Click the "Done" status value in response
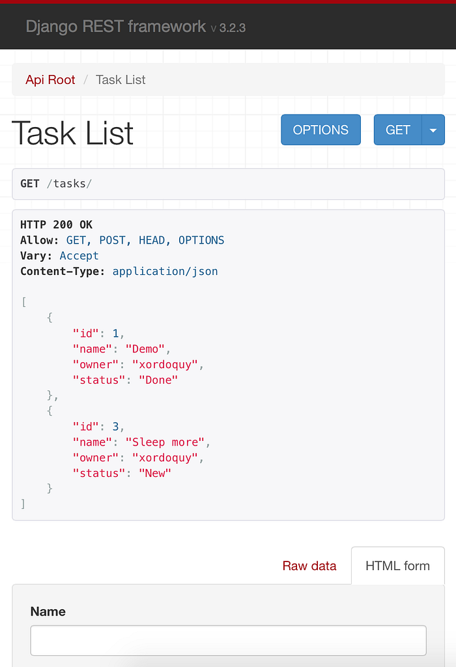Viewport: 456px width, 667px height. [x=158, y=380]
